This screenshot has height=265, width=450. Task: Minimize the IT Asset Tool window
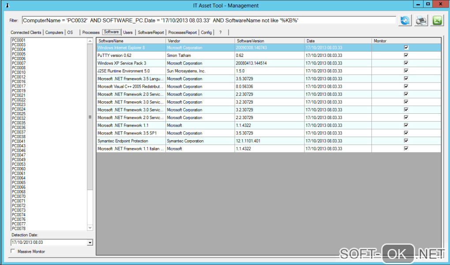418,4
